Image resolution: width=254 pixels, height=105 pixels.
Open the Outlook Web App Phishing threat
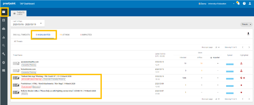coord(46,76)
